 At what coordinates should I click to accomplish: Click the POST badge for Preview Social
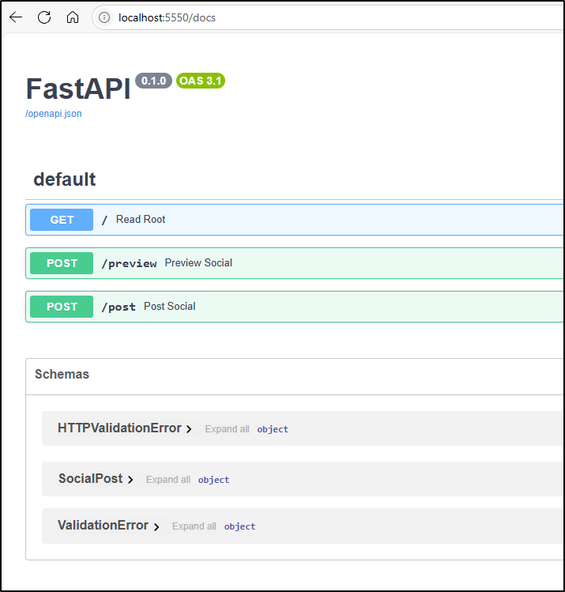(62, 263)
